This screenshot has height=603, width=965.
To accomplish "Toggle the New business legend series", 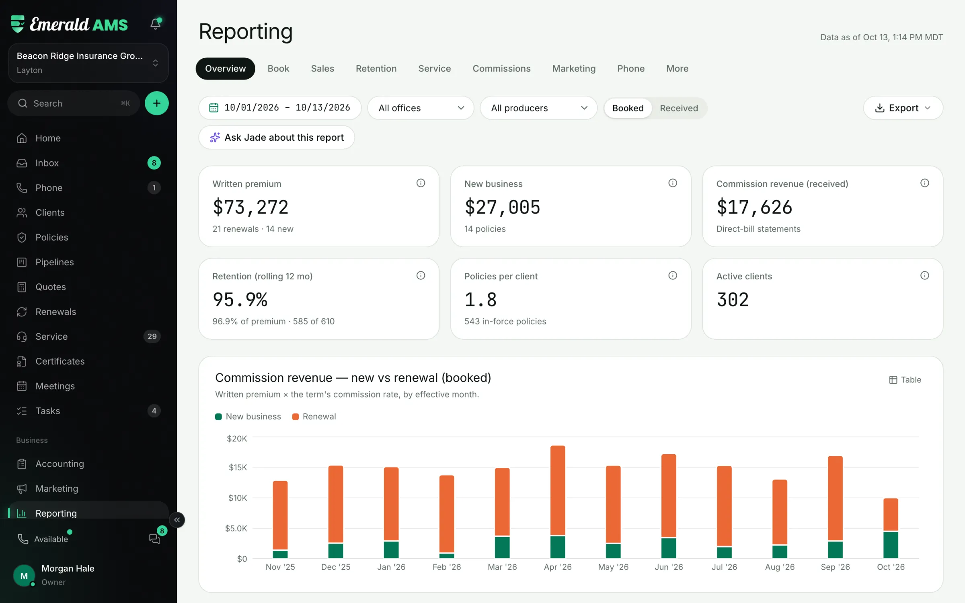I will pos(248,417).
